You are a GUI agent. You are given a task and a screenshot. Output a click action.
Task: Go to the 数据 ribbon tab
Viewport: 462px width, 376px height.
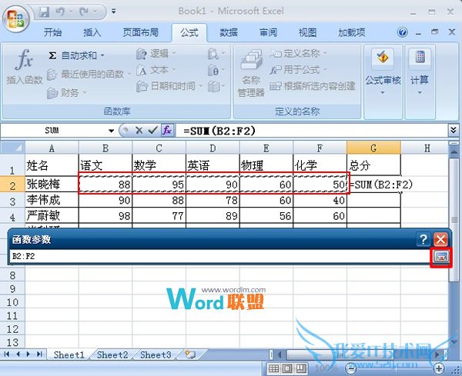pyautogui.click(x=229, y=32)
